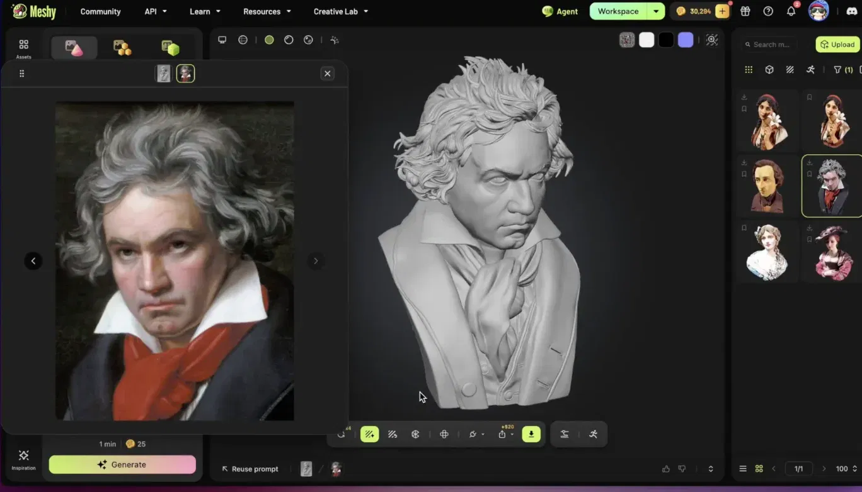
Task: Toggle the sparkle lighting effect icon
Action: pyautogui.click(x=335, y=40)
